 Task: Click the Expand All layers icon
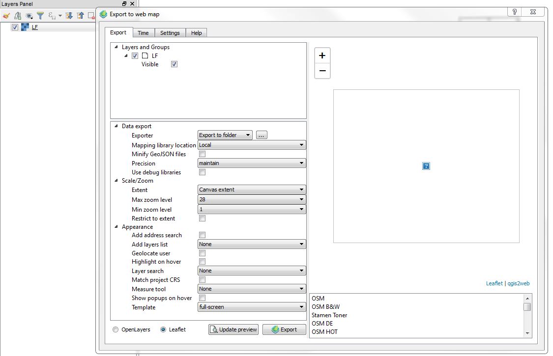[69, 15]
